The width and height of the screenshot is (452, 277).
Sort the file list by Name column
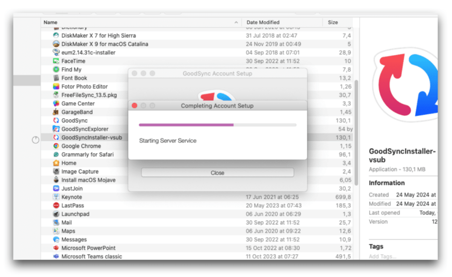click(141, 22)
